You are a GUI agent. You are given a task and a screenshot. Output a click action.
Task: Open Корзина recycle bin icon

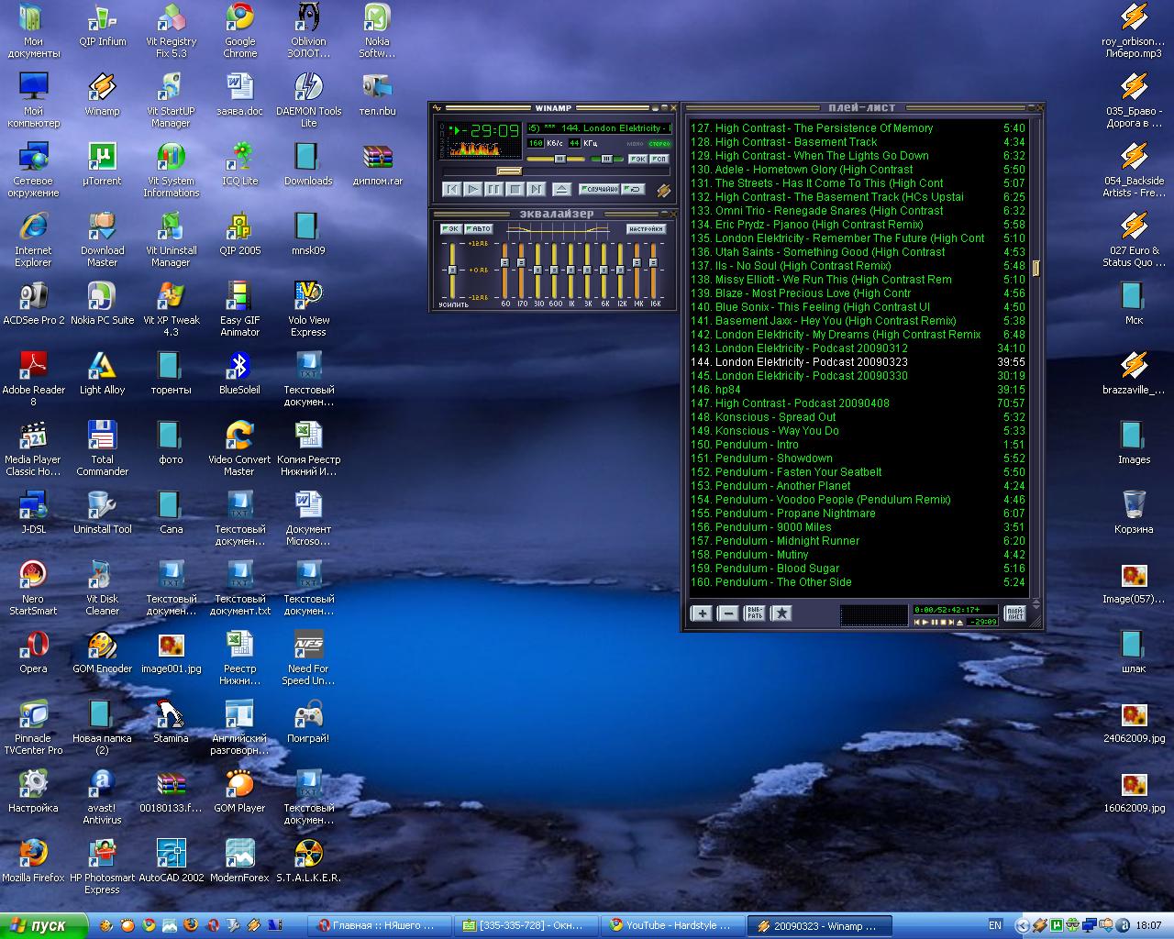click(1134, 514)
